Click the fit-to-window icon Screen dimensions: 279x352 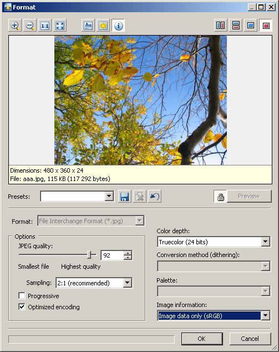click(60, 26)
